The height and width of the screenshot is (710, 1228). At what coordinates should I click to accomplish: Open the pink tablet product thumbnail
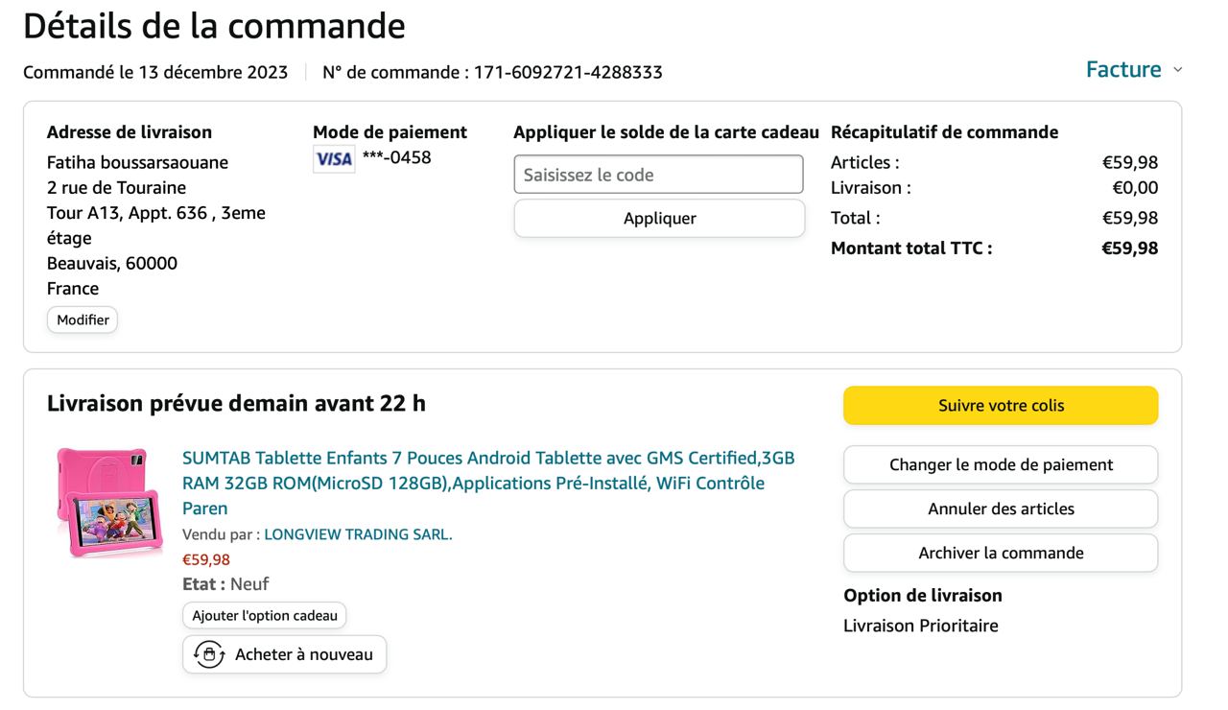coord(102,502)
